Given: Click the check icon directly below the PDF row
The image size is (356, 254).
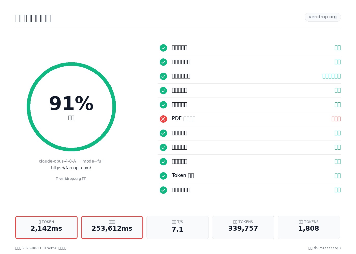Looking at the screenshot, I should click(x=163, y=133).
